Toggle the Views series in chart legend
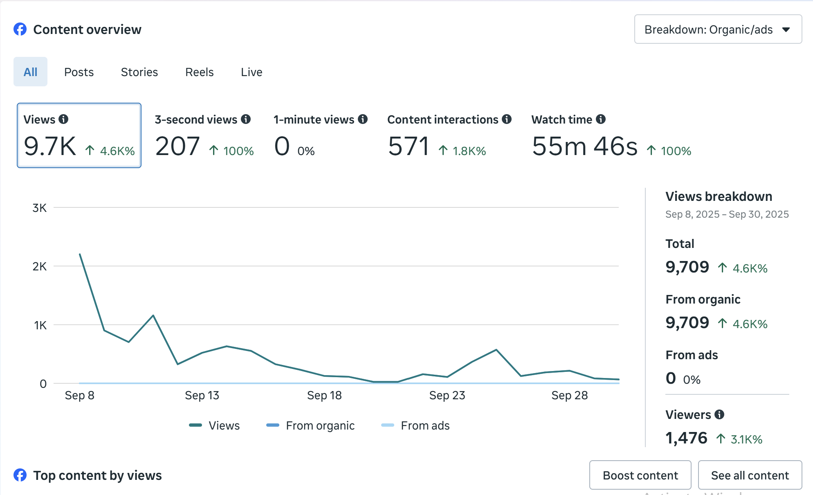Screen dimensions: 813x495 [x=214, y=425]
